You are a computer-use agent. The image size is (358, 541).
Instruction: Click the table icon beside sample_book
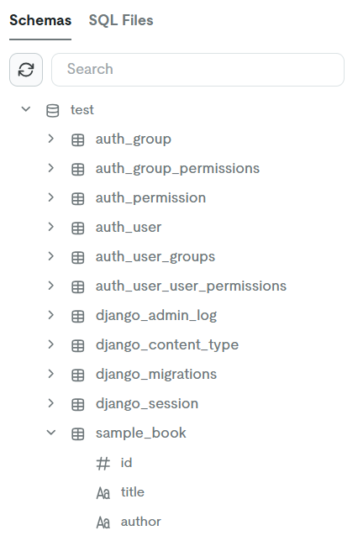coord(77,434)
